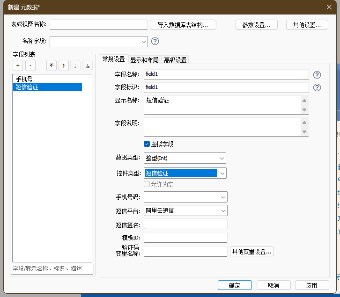The height and width of the screenshot is (297, 340).
Task: Remove the selected field with the minus button
Action: 30,66
